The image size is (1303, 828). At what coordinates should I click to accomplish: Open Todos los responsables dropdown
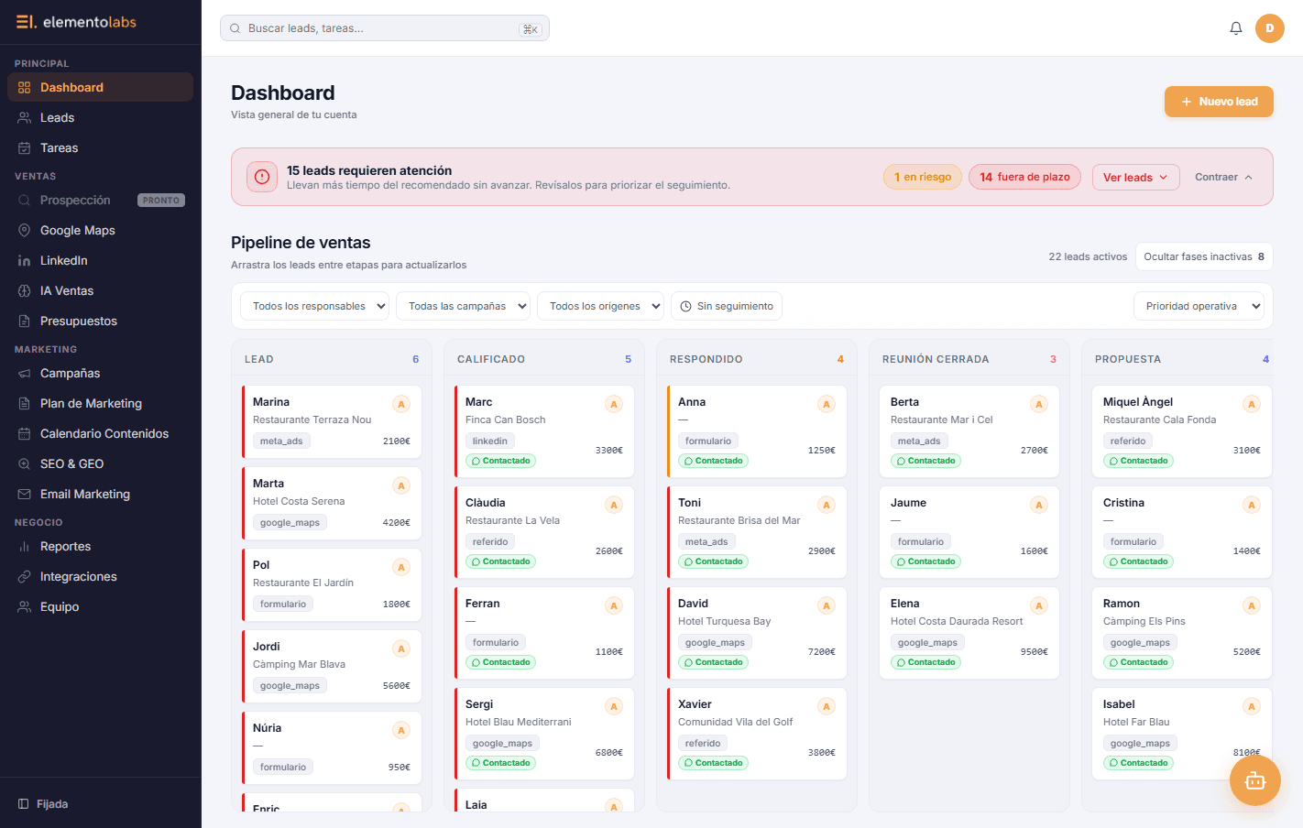[x=315, y=307]
